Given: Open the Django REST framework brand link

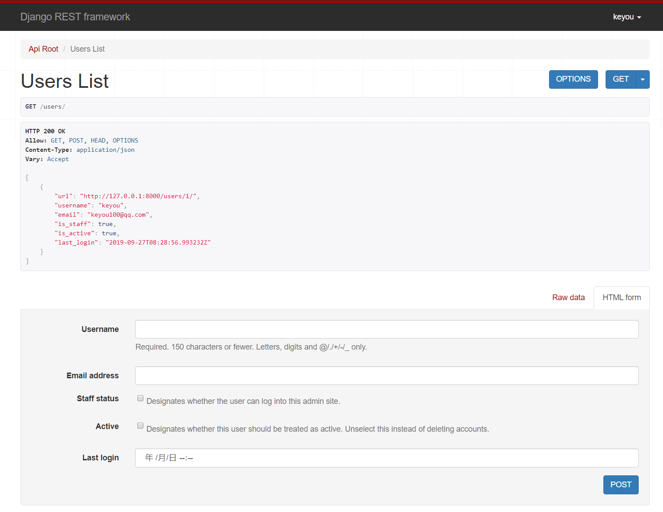Looking at the screenshot, I should click(x=75, y=17).
